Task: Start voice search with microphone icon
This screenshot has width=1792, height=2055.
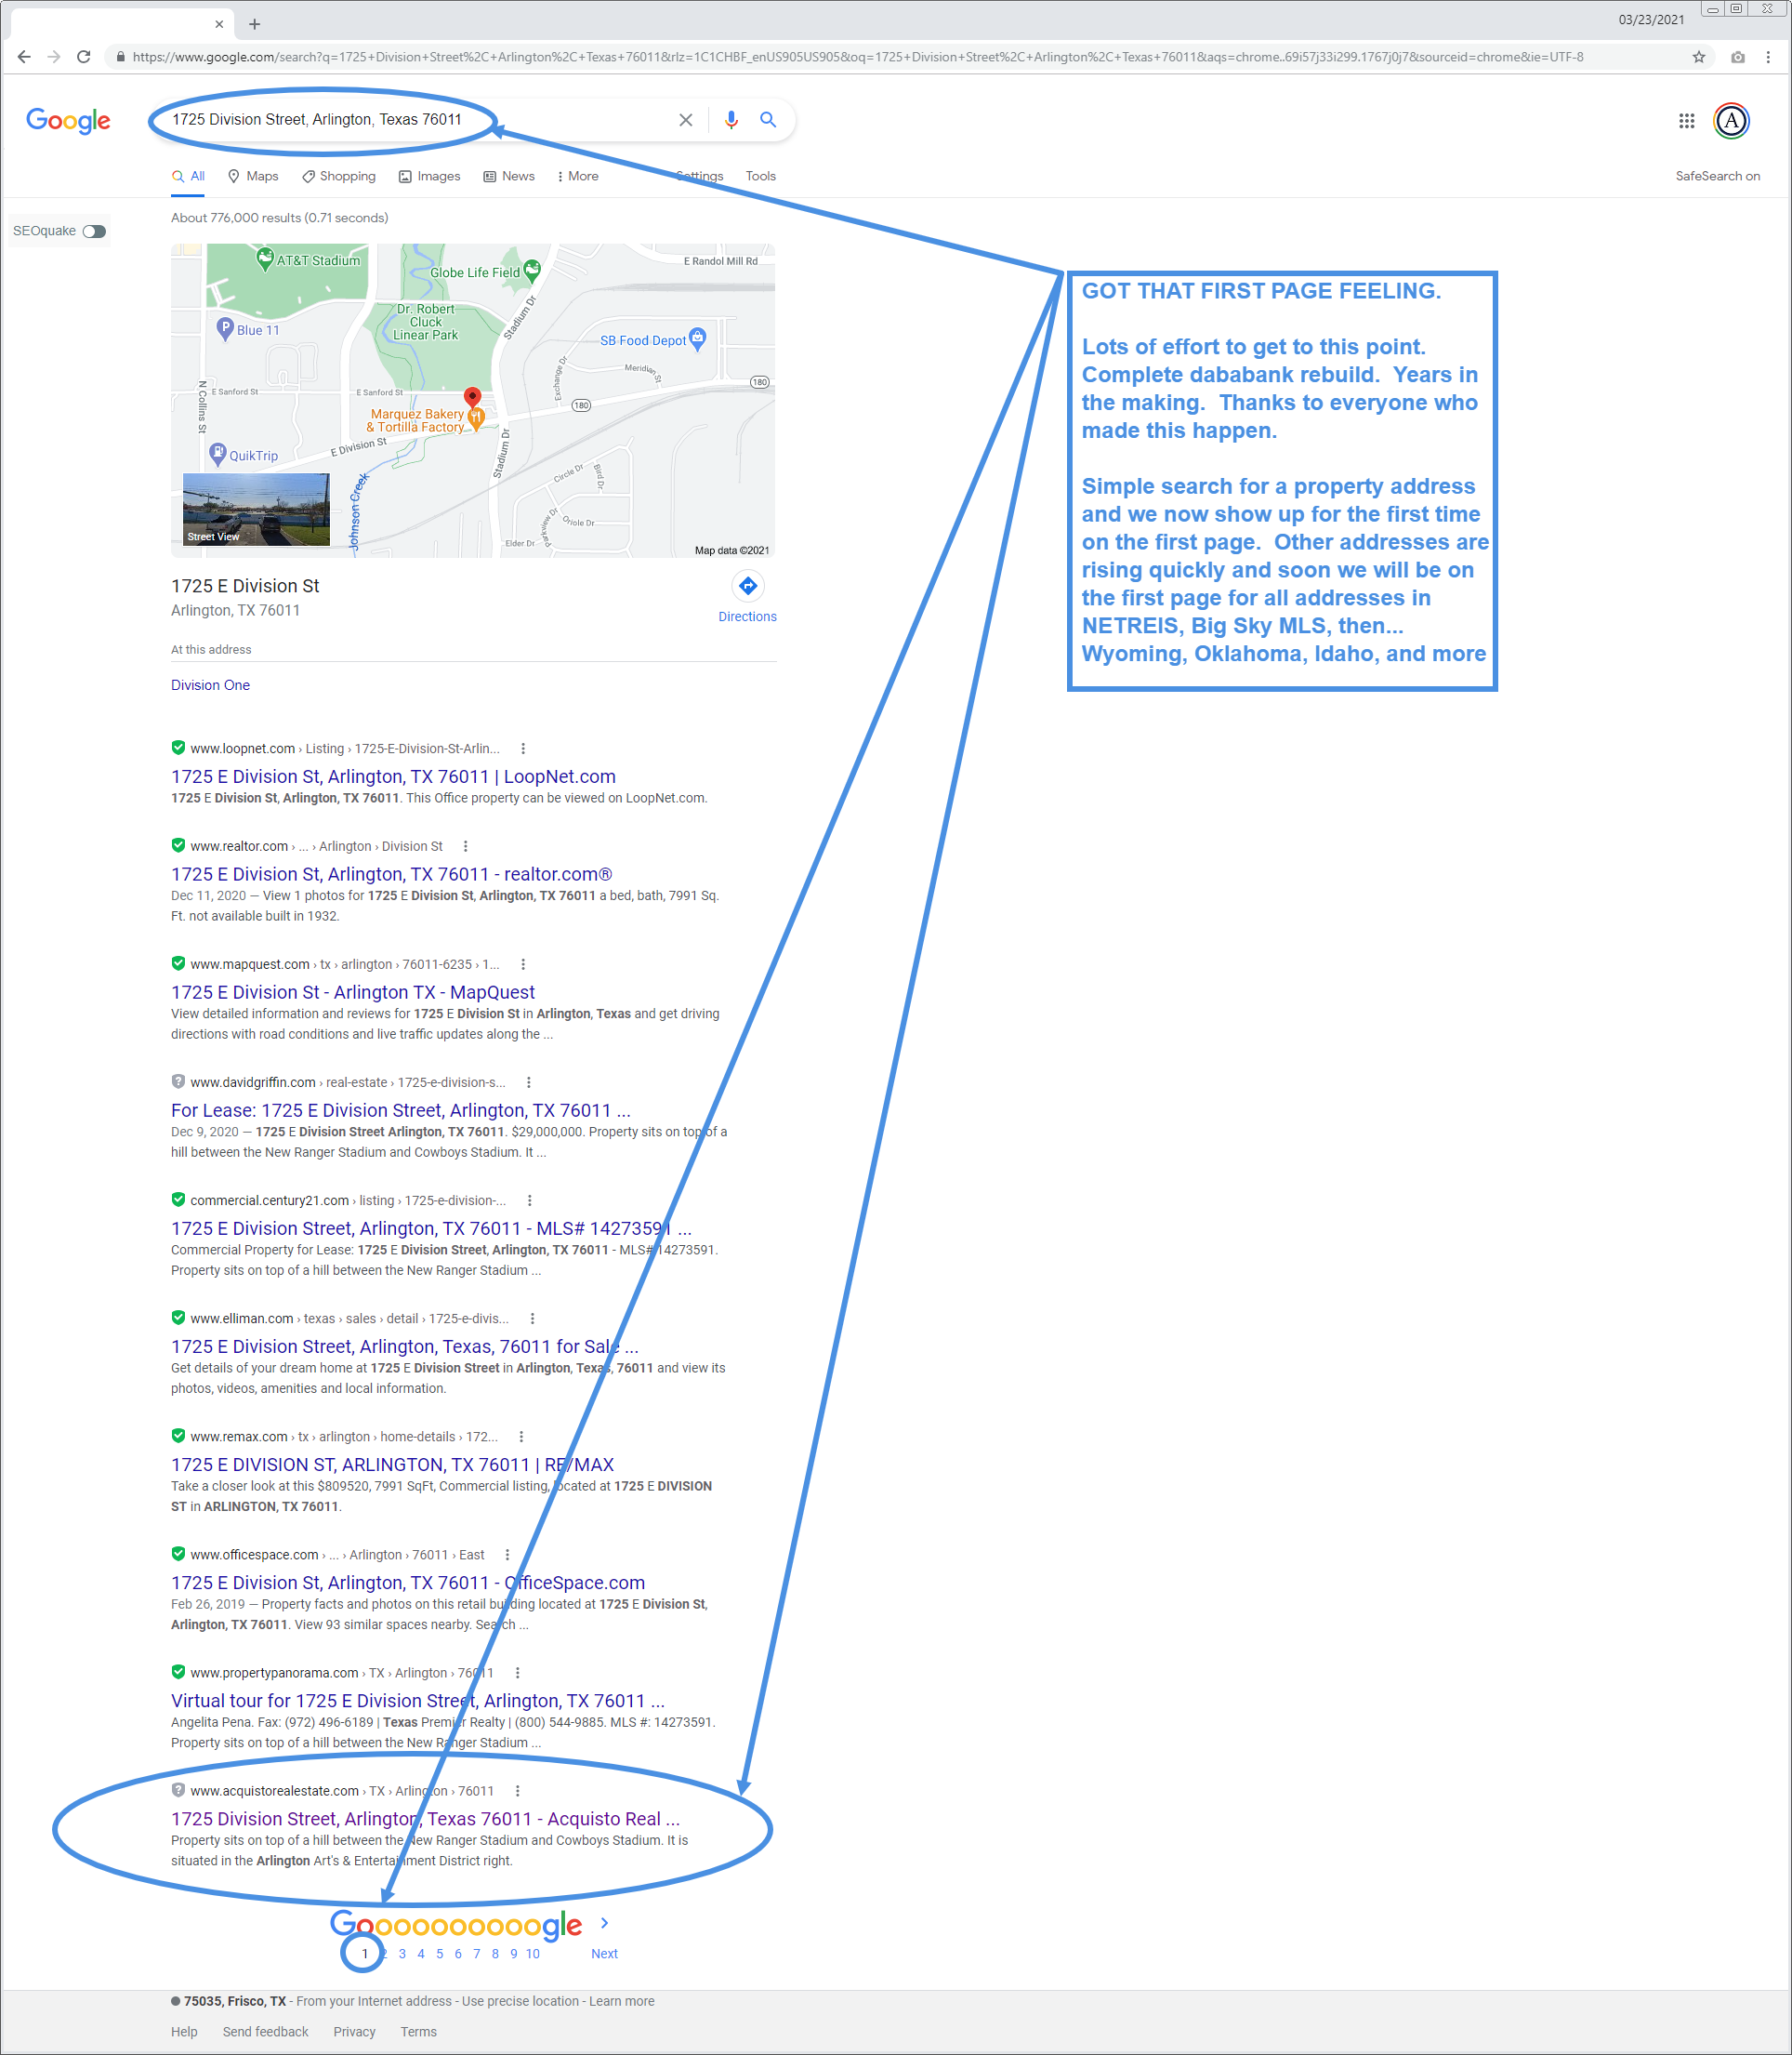Action: (x=731, y=120)
